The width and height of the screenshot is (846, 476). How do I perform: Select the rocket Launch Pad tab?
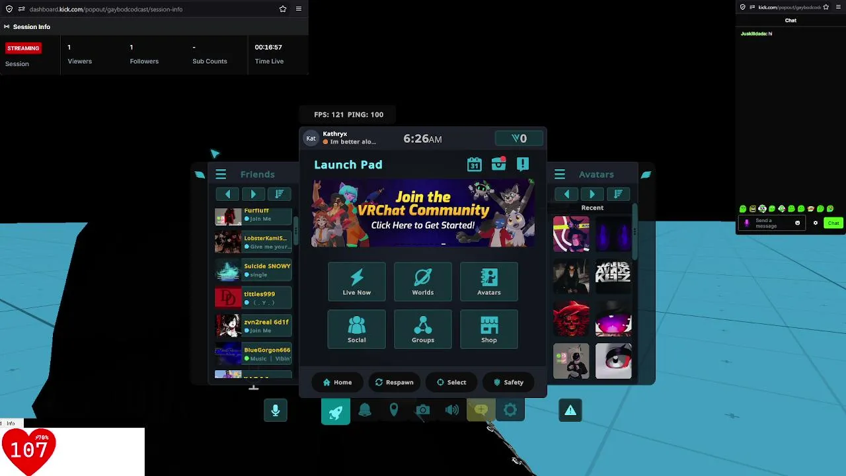tap(336, 411)
